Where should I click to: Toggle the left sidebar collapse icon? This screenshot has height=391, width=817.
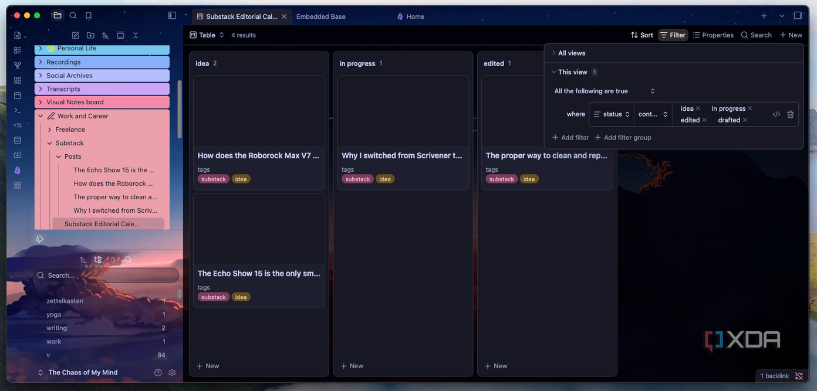(x=172, y=16)
